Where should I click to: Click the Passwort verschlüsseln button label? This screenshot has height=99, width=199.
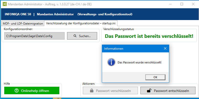pos(113,91)
